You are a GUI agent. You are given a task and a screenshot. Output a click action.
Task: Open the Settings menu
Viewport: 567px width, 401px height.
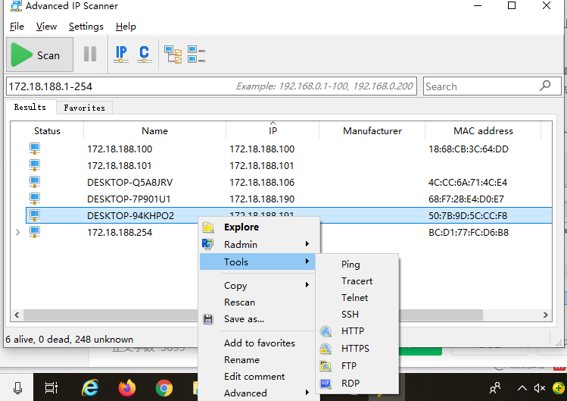tap(86, 27)
